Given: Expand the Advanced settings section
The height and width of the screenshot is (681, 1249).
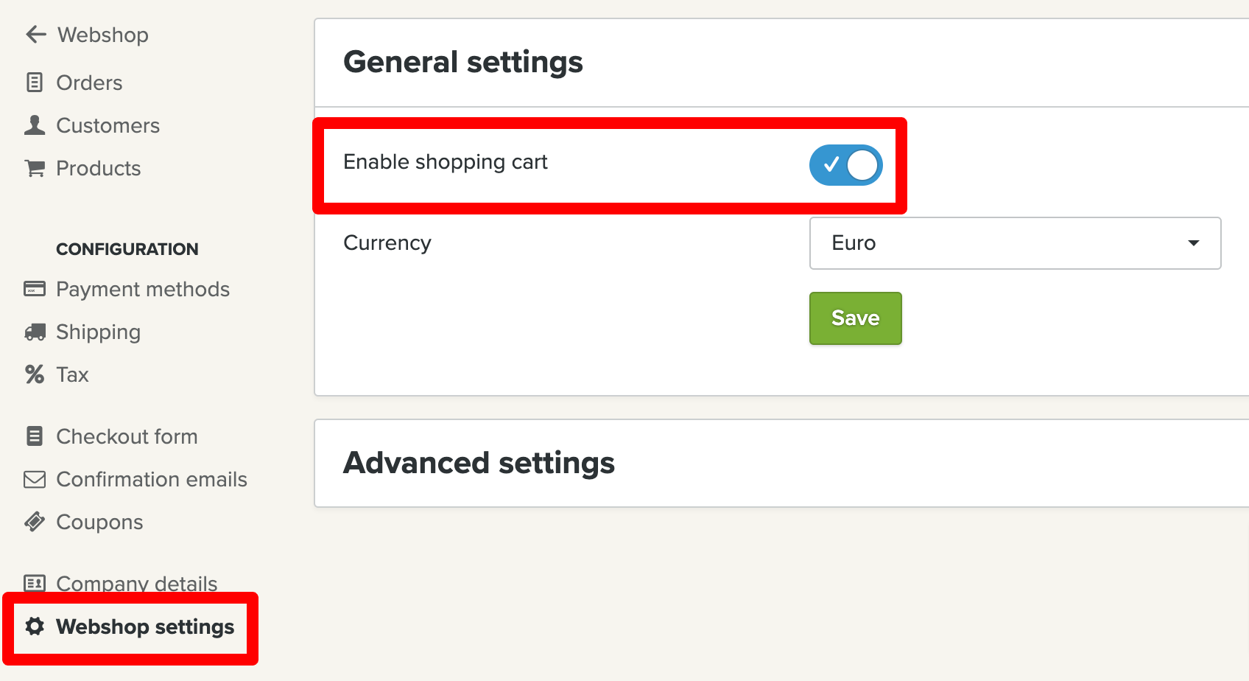Looking at the screenshot, I should coord(479,463).
